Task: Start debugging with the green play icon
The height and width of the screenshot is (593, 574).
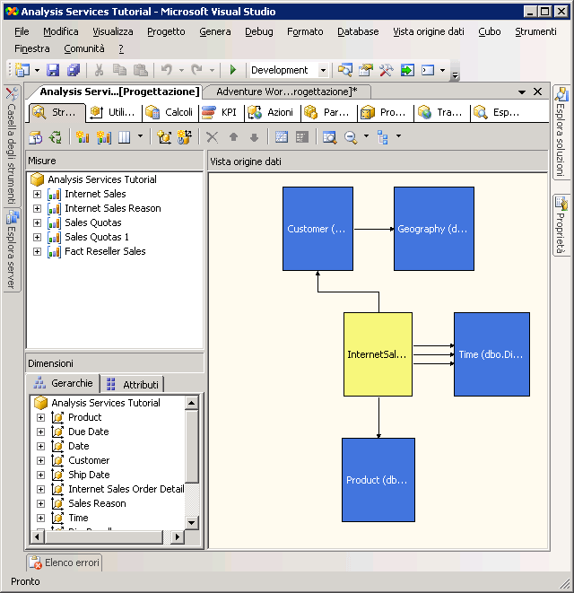Action: point(233,70)
